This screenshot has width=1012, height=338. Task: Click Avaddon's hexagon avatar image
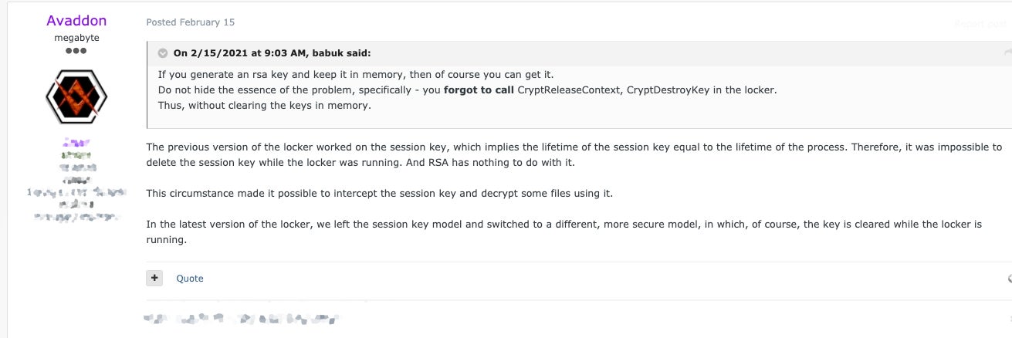pyautogui.click(x=76, y=96)
